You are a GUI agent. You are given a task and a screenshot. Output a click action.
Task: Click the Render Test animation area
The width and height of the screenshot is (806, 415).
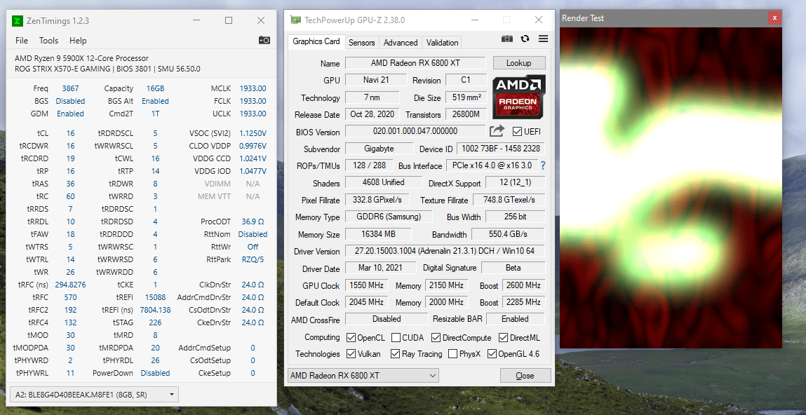(671, 187)
